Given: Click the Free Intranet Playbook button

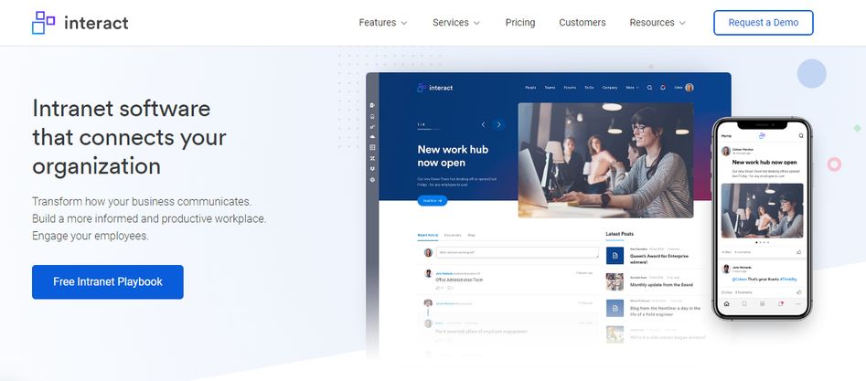Looking at the screenshot, I should pos(108,281).
